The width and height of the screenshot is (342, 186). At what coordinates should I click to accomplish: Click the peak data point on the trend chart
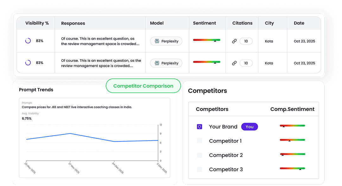click(70, 134)
